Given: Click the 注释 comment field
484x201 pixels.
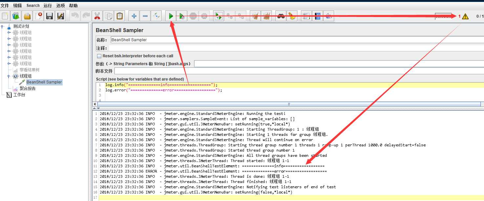Looking at the screenshot, I should pyautogui.click(x=297, y=48).
